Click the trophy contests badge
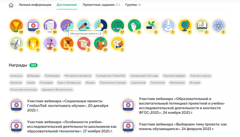240x137 pixels. point(16,26)
